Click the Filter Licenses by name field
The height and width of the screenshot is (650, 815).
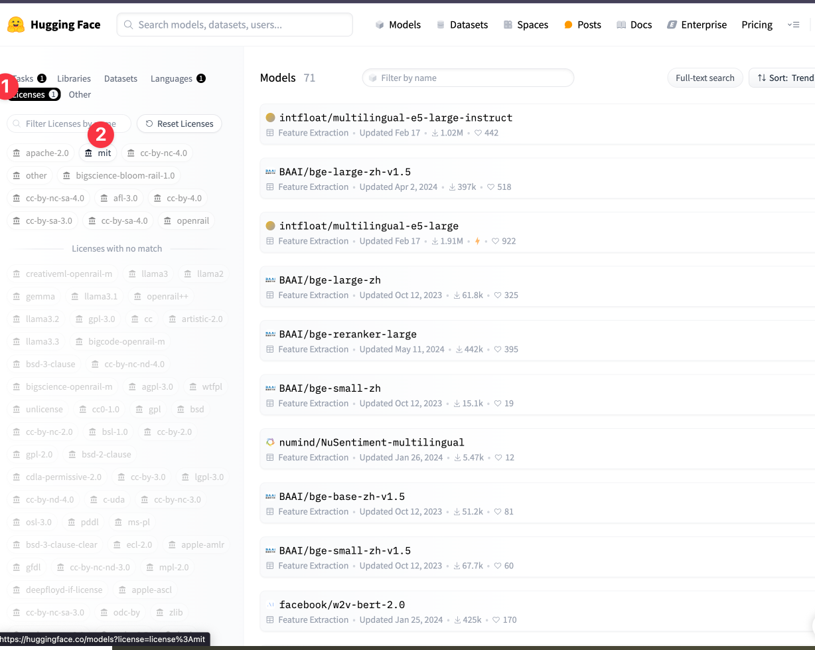click(x=69, y=123)
